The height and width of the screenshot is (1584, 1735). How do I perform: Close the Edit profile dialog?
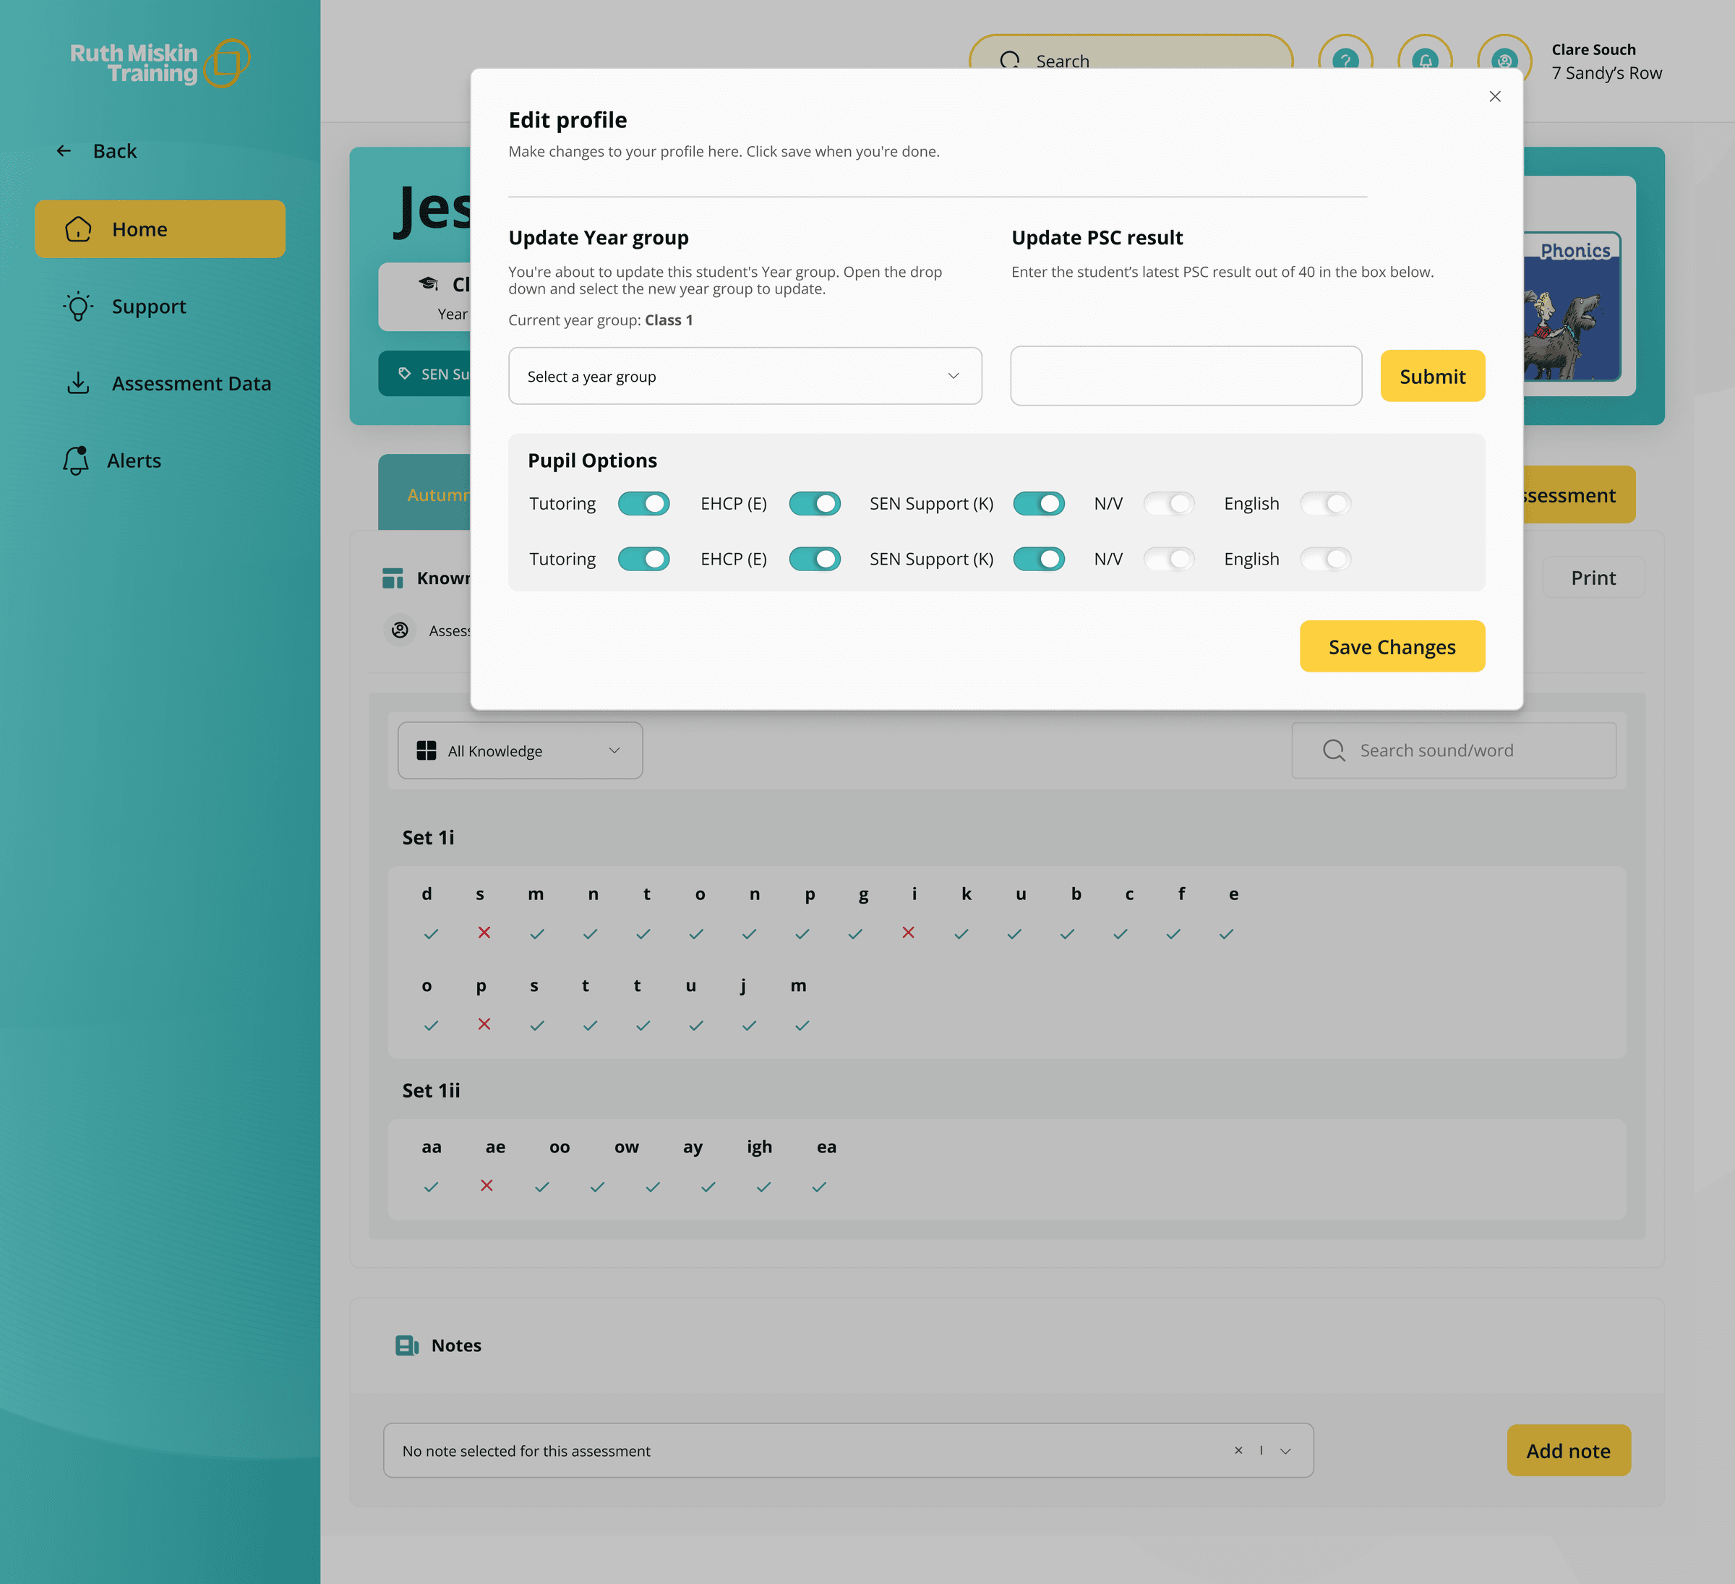(1495, 96)
